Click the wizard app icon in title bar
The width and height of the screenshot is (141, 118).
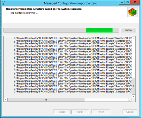pyautogui.click(x=4, y=3)
